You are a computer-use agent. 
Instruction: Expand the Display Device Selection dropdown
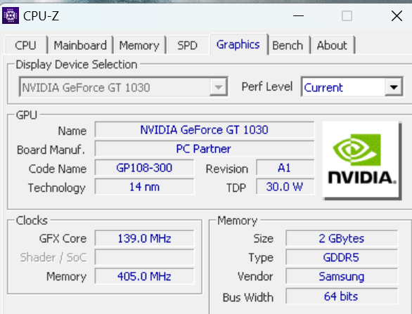[x=219, y=87]
